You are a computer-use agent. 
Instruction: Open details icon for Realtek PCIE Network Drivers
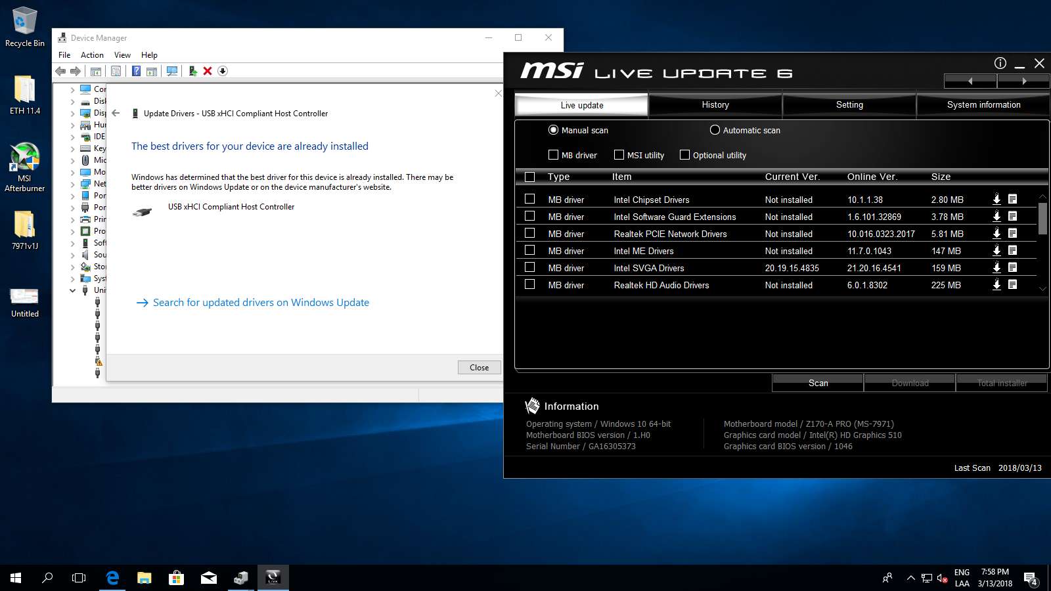coord(1012,233)
